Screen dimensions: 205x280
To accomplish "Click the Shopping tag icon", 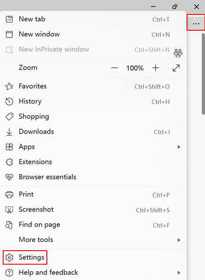I will pos(9,117).
